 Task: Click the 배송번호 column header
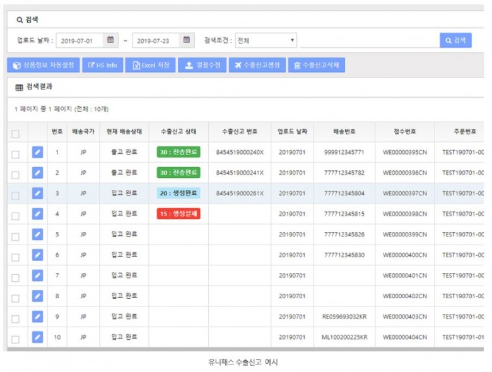(x=344, y=131)
